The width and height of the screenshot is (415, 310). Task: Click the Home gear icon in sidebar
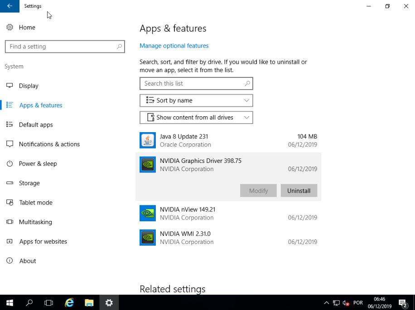pos(10,28)
